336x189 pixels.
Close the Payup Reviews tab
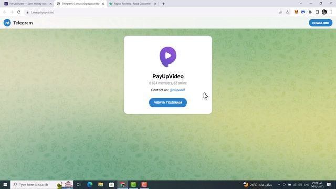point(155,4)
